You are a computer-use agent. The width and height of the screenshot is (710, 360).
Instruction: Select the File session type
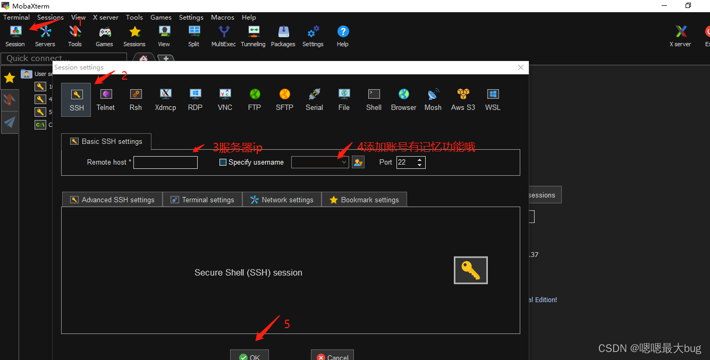pos(344,100)
